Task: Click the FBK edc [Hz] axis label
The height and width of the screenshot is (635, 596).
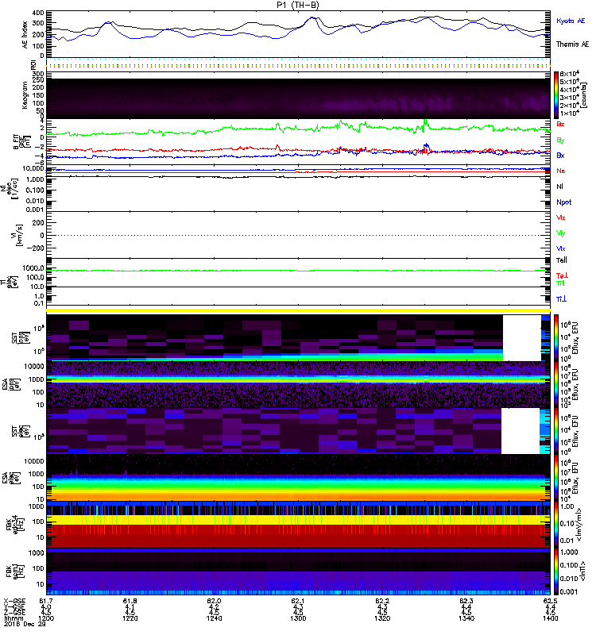Action: [x=14, y=524]
